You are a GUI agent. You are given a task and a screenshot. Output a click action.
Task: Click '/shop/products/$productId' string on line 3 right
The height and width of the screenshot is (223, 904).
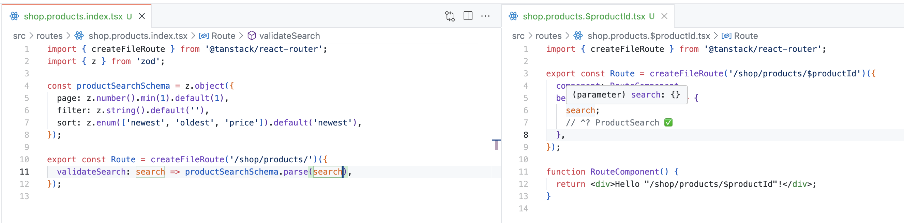pos(795,74)
